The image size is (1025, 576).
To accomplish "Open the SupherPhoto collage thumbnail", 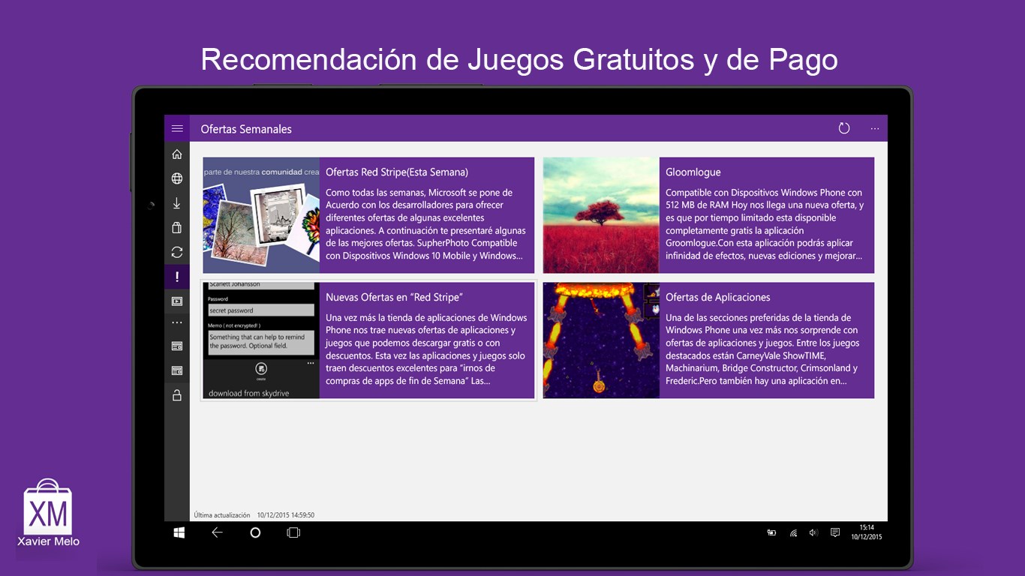I will (x=261, y=215).
